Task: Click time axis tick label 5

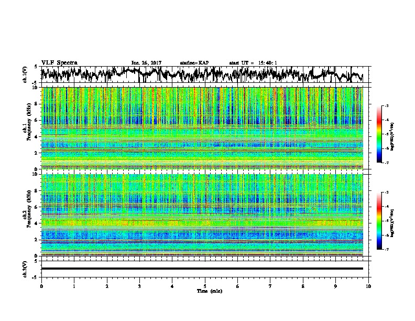Action: point(205,286)
